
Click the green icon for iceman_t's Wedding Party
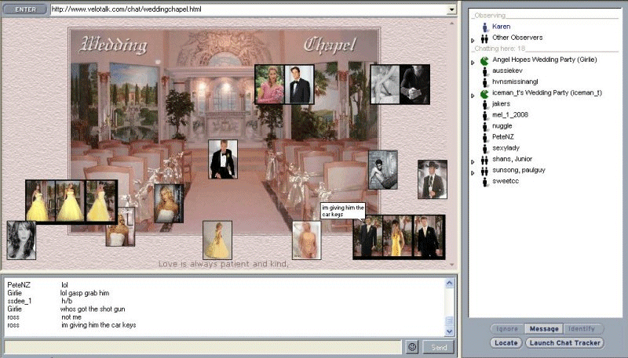[484, 93]
